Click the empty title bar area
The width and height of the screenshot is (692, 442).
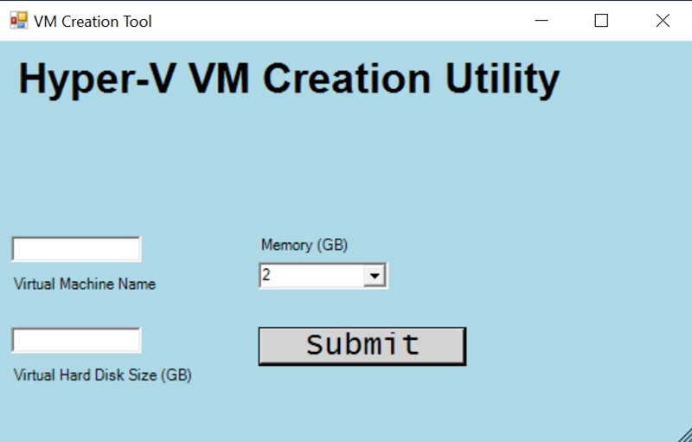[x=346, y=21]
